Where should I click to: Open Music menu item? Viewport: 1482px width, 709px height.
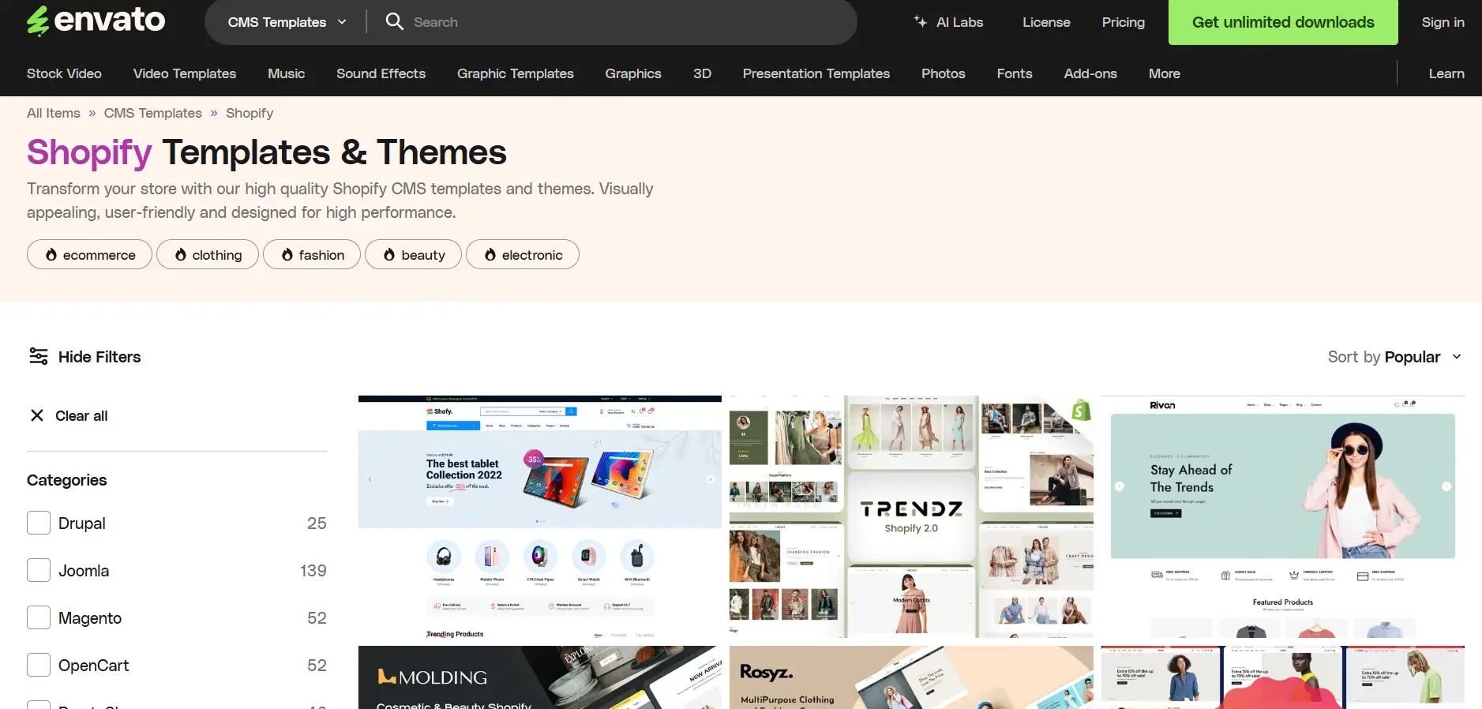[286, 73]
